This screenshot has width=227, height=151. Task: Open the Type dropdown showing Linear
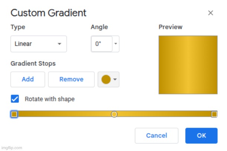pos(38,44)
